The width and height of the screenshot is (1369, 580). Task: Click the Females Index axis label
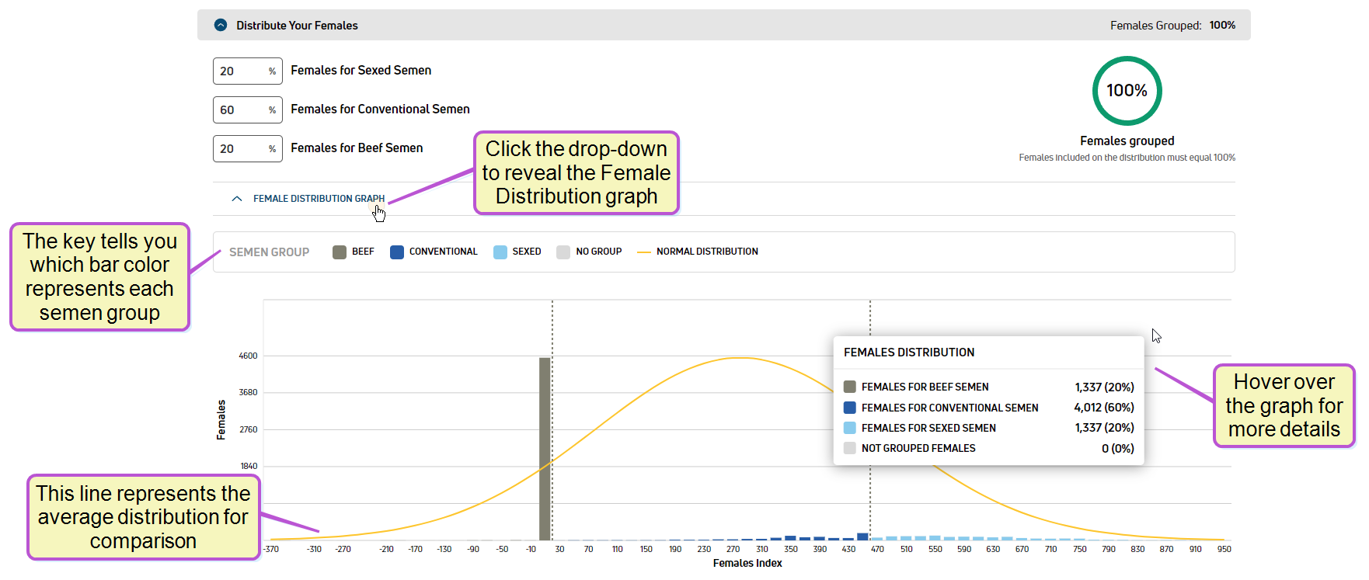pos(747,563)
